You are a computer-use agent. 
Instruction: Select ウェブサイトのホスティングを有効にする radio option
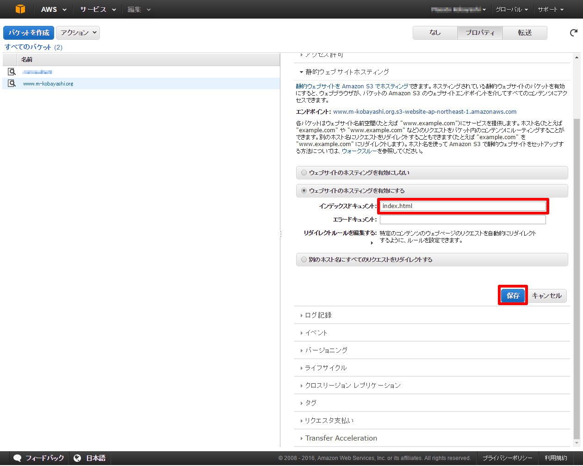tap(304, 190)
